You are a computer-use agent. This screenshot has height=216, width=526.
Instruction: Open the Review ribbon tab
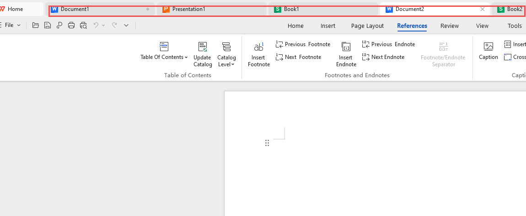point(450,26)
